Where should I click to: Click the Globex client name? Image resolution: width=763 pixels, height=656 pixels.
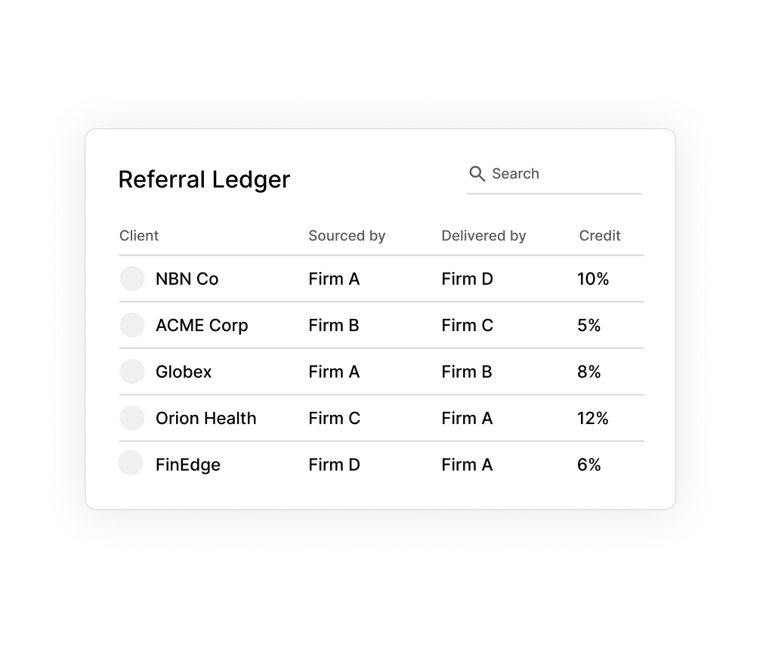click(184, 371)
